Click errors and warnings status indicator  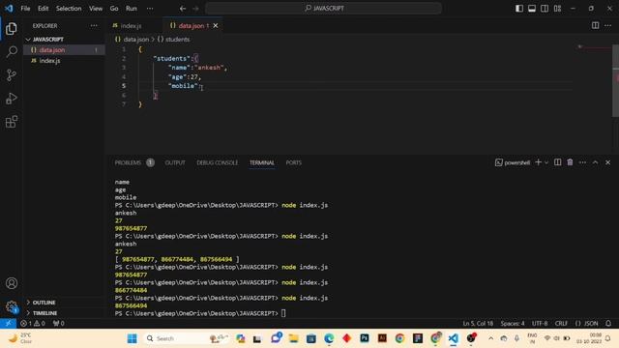pos(32,323)
